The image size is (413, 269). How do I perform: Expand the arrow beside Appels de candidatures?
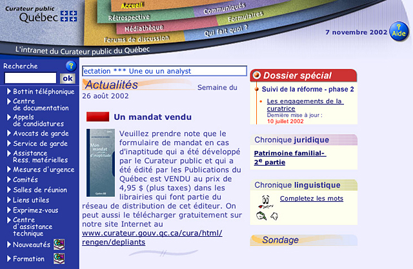(x=9, y=117)
